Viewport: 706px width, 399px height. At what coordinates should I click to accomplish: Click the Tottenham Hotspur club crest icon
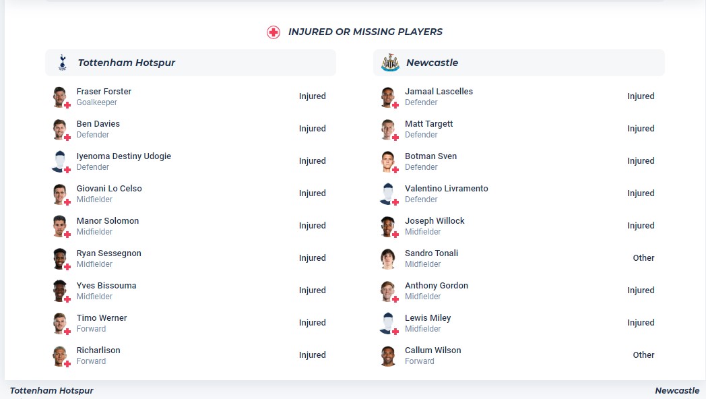(63, 63)
